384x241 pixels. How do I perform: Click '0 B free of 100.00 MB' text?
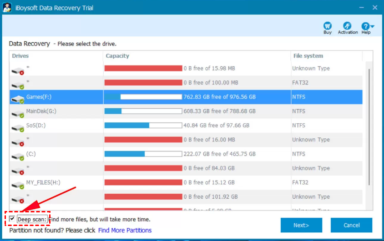(x=211, y=83)
